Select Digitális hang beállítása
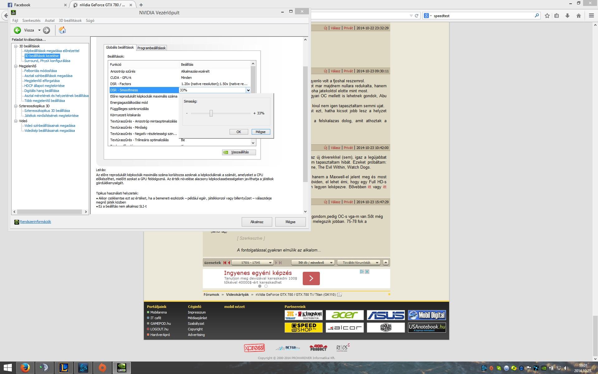This screenshot has width=598, height=374. tap(42, 91)
